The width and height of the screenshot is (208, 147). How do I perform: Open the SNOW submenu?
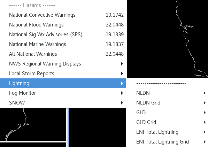(x=63, y=103)
